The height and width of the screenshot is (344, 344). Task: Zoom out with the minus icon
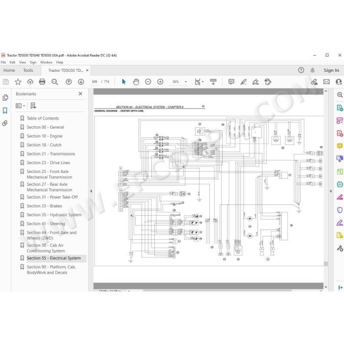[148, 82]
